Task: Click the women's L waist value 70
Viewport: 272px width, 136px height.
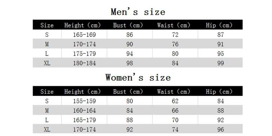Action: coord(175,120)
